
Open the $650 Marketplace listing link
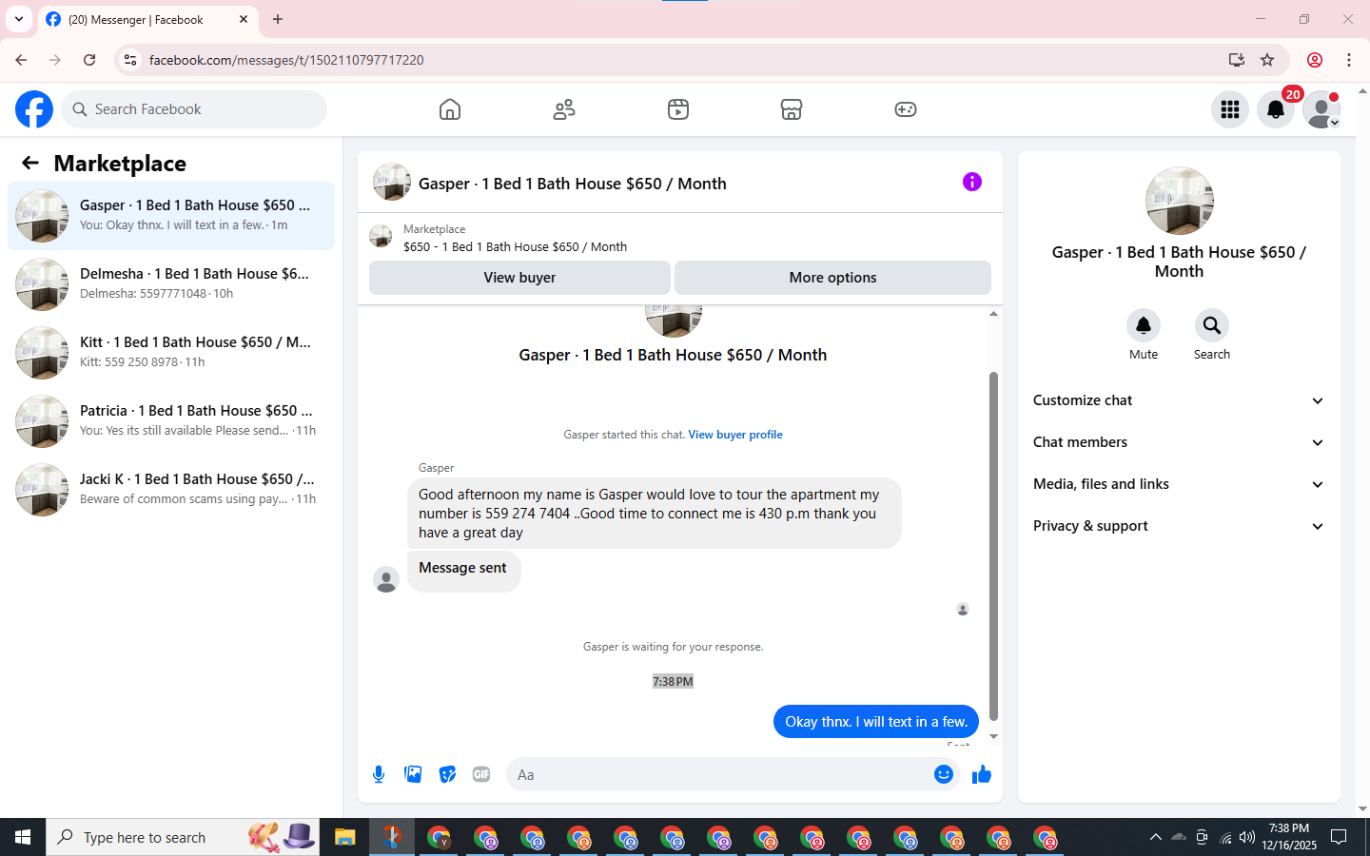coord(515,246)
